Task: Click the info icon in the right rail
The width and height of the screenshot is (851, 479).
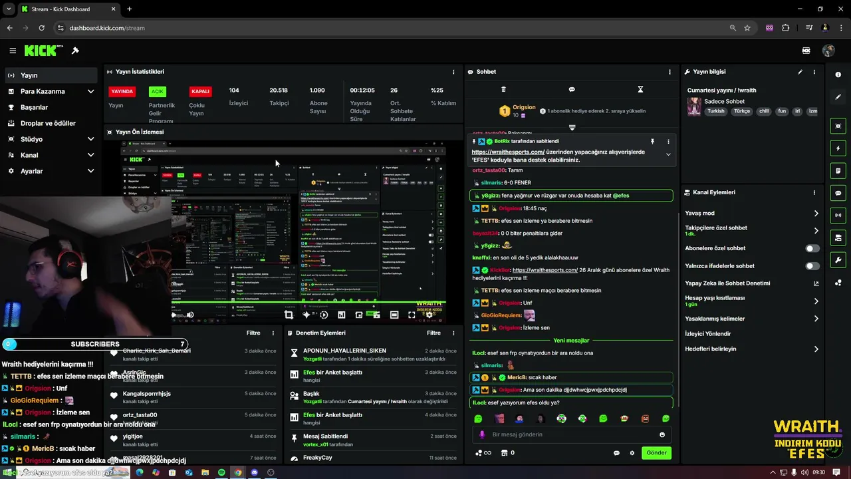Action: 838,75
